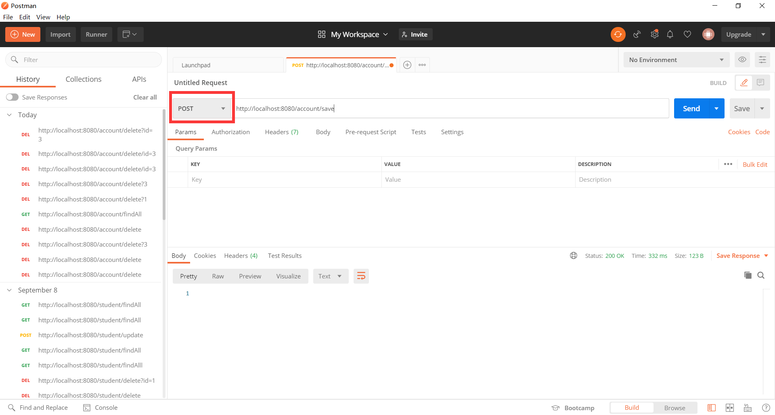
Task: Click the New button
Action: pyautogui.click(x=23, y=34)
